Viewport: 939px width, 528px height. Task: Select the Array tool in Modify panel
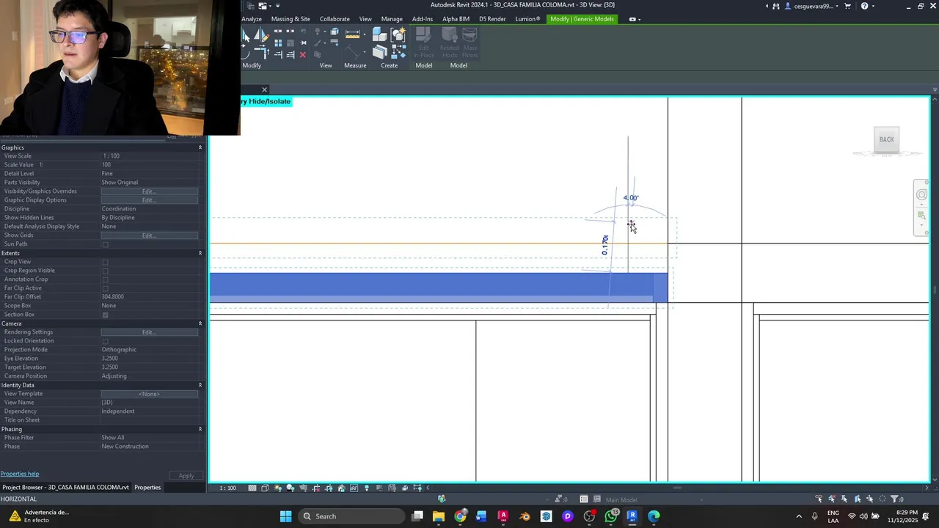[278, 43]
